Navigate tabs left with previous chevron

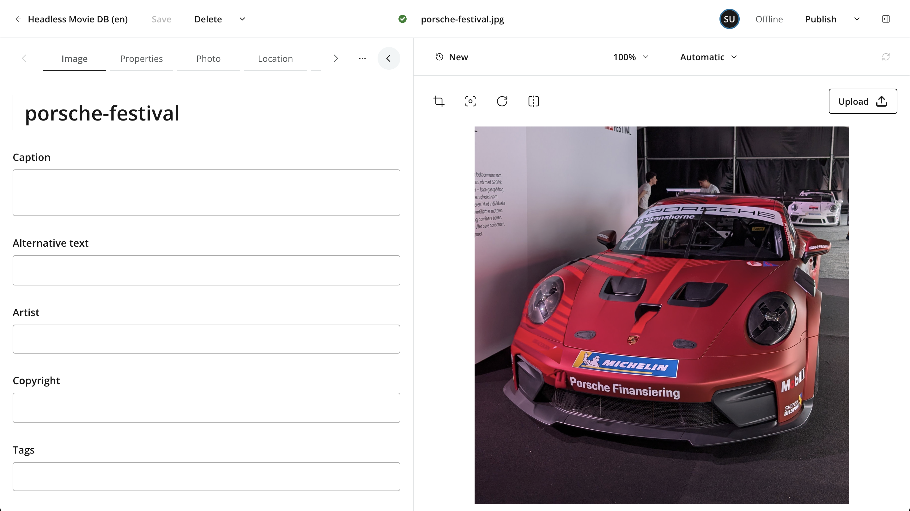24,59
